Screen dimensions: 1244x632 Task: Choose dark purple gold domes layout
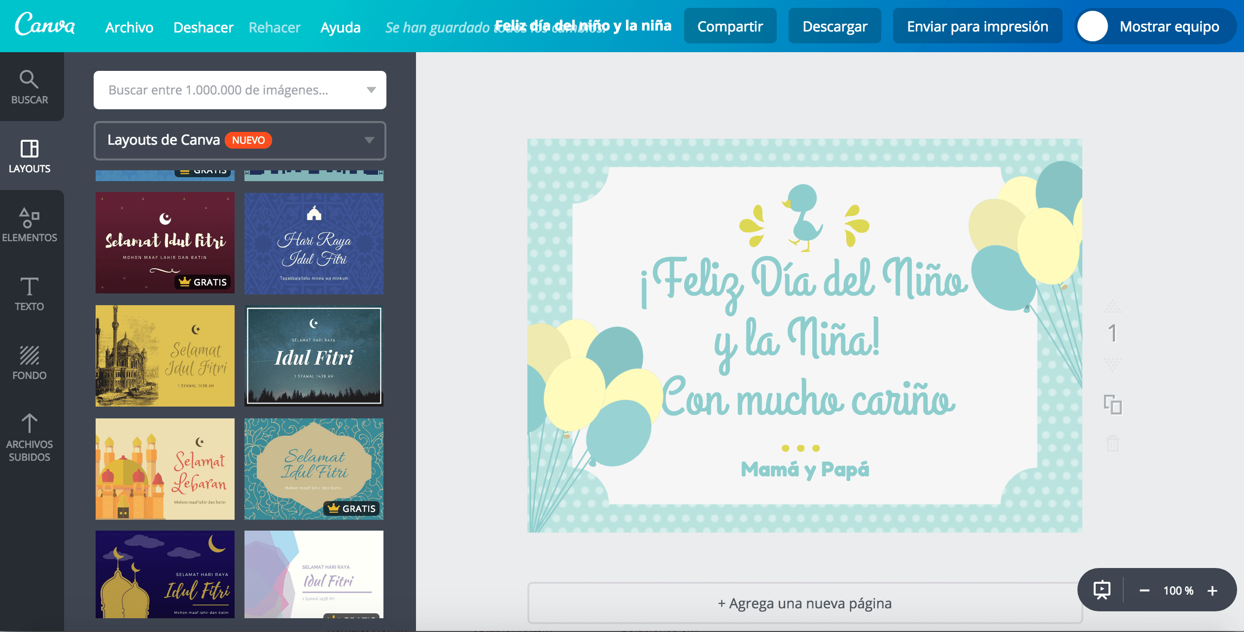(165, 574)
